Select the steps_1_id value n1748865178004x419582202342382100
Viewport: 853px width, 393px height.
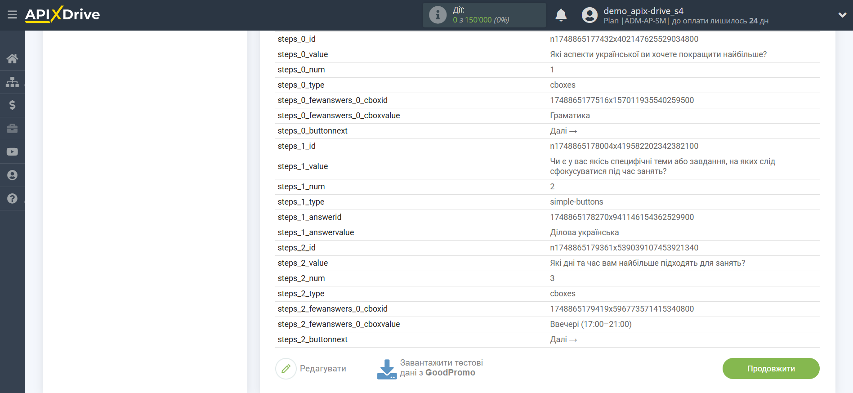[x=624, y=146]
